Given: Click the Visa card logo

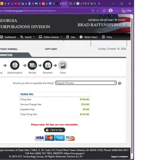Looking at the screenshot, I should [x=40, y=138].
